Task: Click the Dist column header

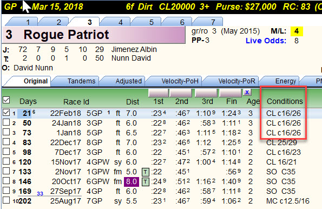Action: [133, 102]
